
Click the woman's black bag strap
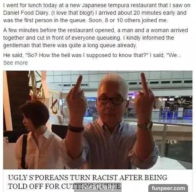pyautogui.click(x=24, y=151)
